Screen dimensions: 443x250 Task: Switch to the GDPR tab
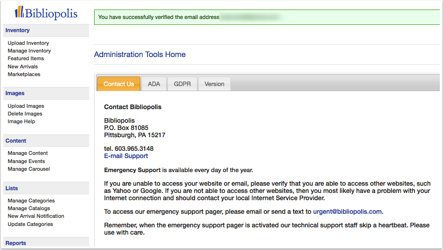pyautogui.click(x=182, y=84)
